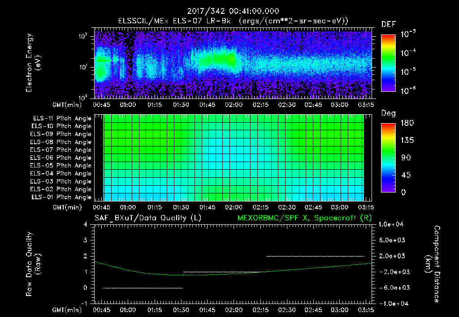Click the GMT(min) label under the bottom plot
This screenshot has height=317, width=459.
(x=67, y=310)
